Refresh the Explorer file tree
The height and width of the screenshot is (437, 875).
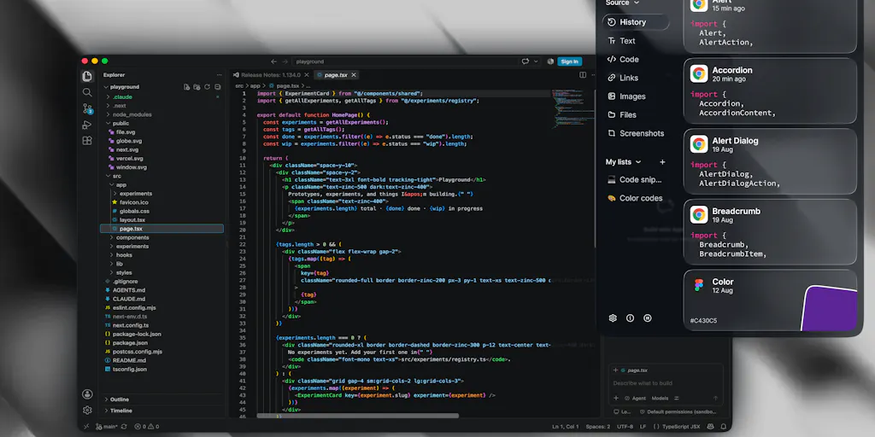pyautogui.click(x=207, y=87)
